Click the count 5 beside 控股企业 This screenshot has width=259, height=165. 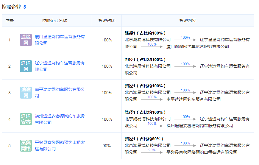[x=25, y=7]
